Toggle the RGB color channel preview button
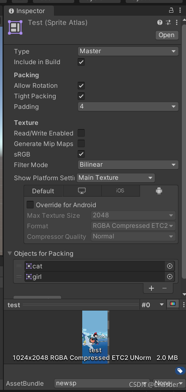Screen dimensions: 186x392 173,304
